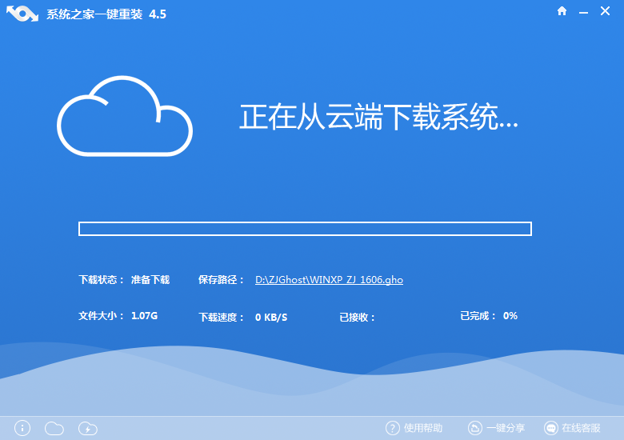Viewport: 624px width, 440px height.
Task: Click the download speed value 0 KB/S
Action: point(271,317)
